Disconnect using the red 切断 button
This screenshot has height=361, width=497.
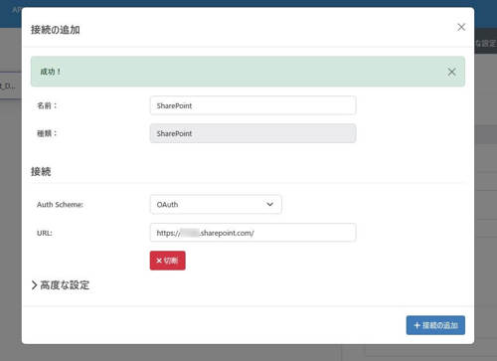167,261
